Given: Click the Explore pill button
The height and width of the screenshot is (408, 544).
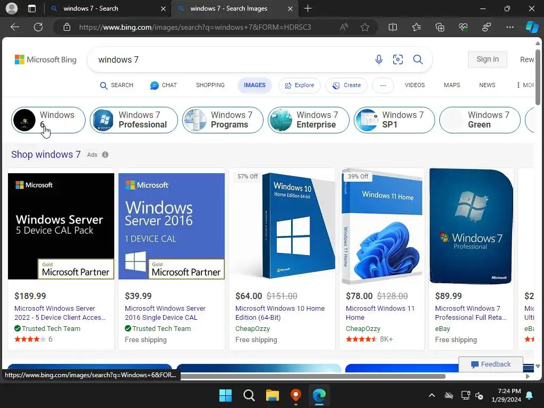Looking at the screenshot, I should [x=300, y=86].
